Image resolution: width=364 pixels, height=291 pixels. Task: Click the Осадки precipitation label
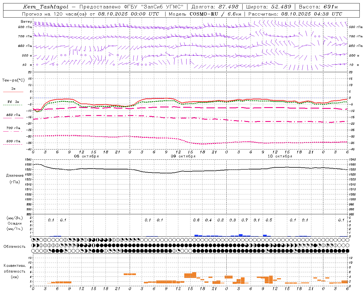coord(15,223)
